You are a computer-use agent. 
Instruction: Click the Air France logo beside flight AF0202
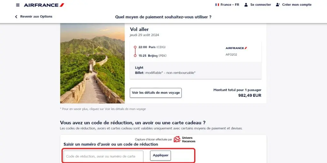pyautogui.click(x=236, y=48)
